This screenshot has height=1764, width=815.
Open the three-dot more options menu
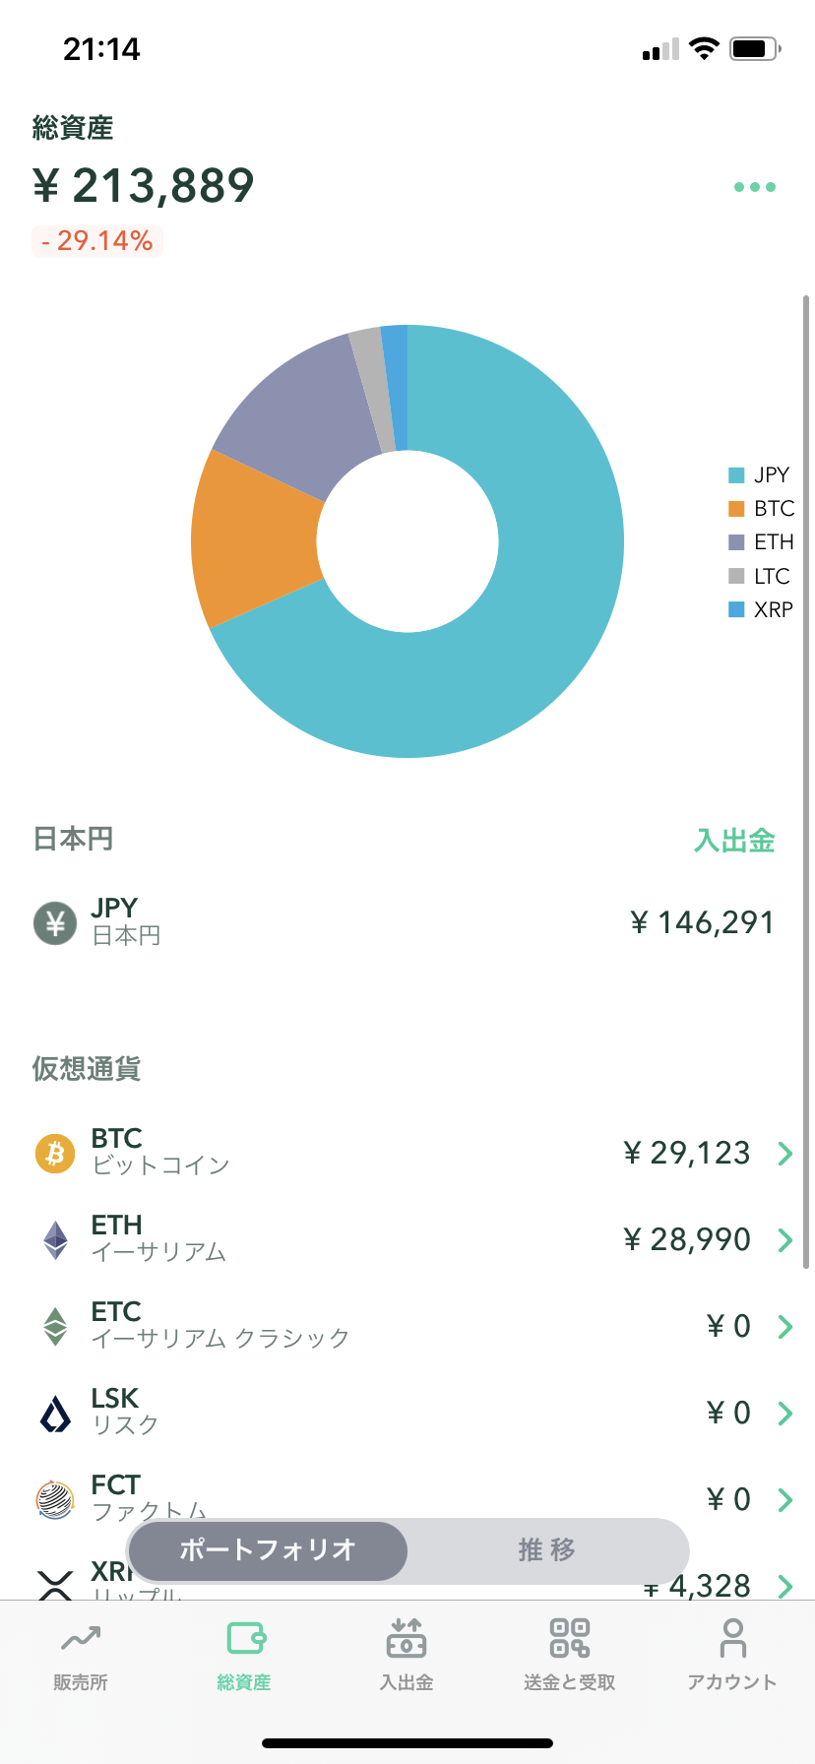(x=755, y=187)
